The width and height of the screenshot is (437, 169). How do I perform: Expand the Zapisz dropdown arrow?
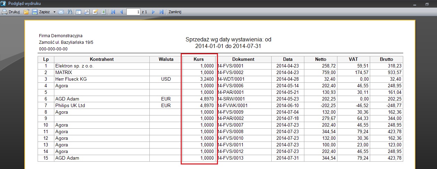click(x=54, y=12)
